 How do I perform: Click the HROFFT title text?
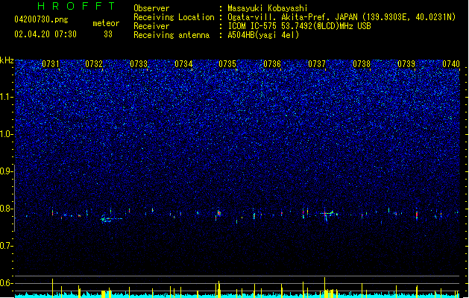[x=77, y=6]
